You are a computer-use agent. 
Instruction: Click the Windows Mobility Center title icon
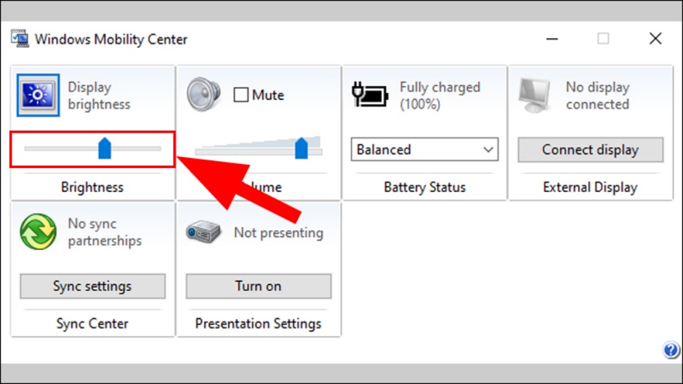(20, 39)
